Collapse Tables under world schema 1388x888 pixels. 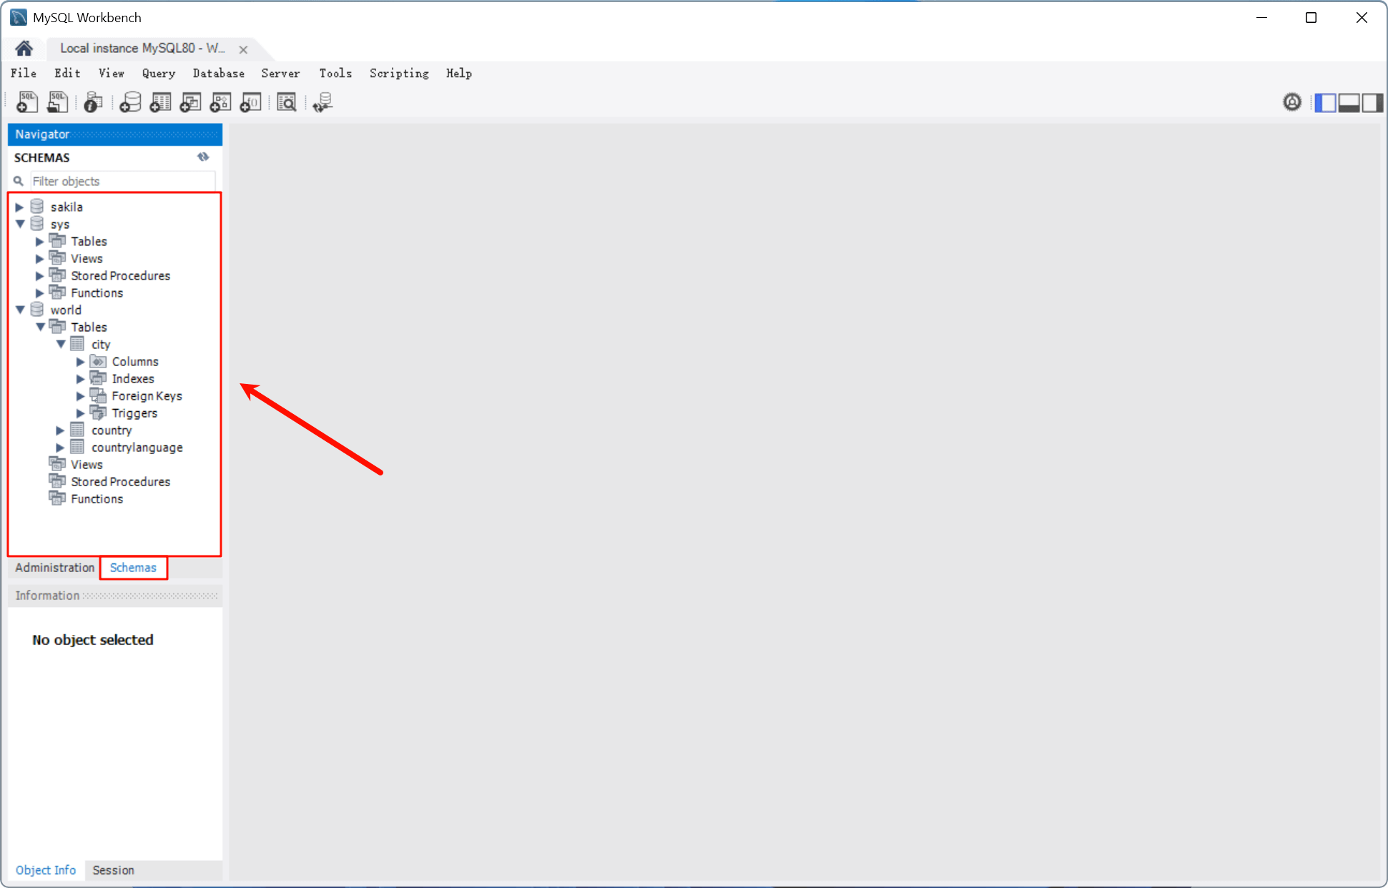click(41, 327)
